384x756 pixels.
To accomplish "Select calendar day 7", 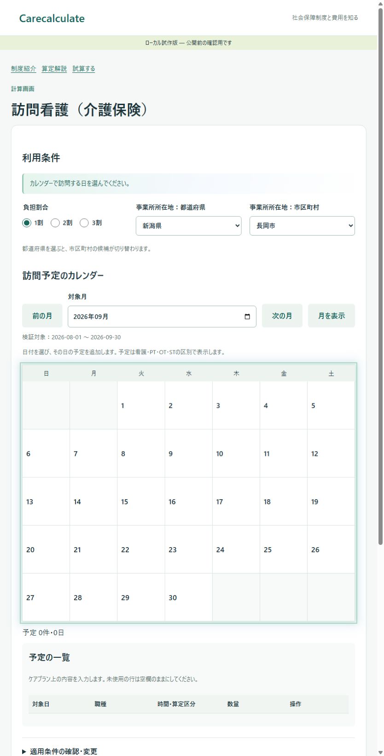I will [x=93, y=453].
